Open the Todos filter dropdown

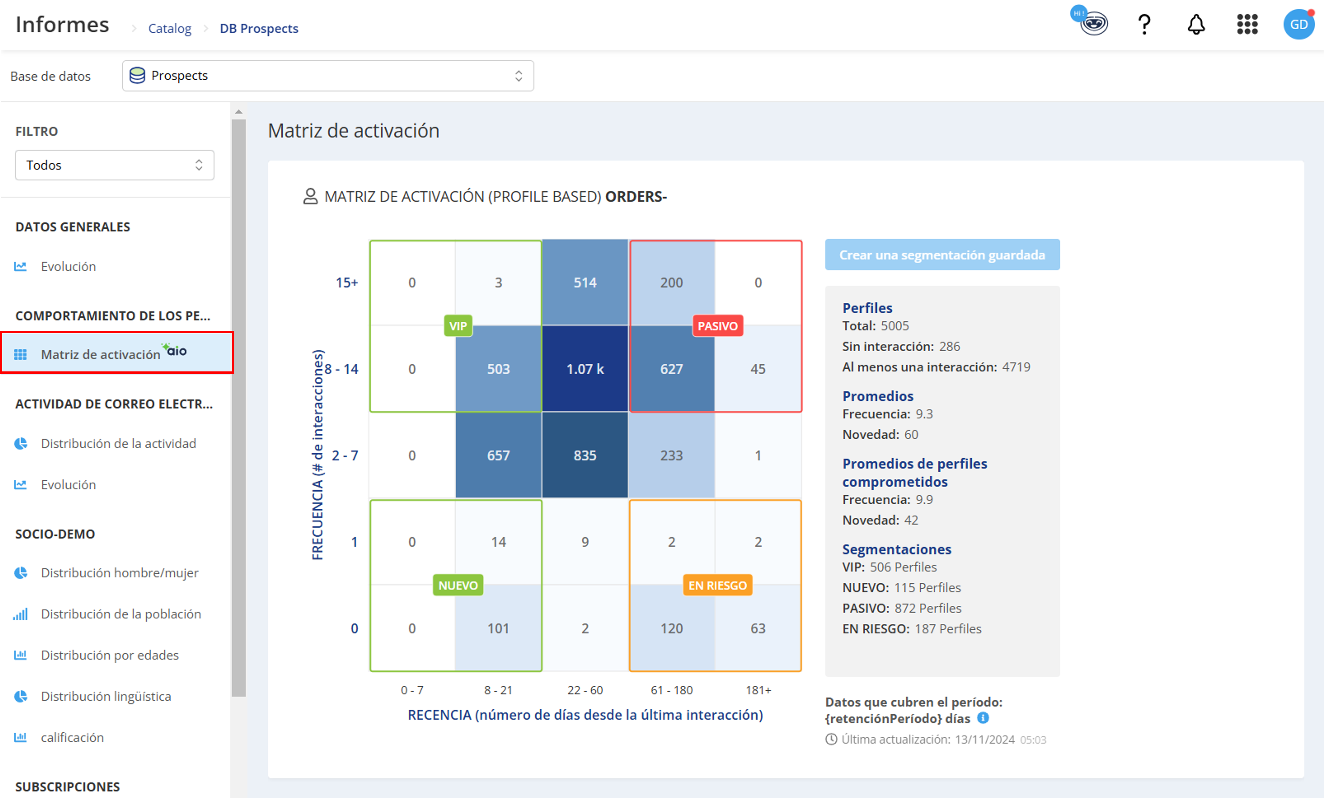point(115,165)
